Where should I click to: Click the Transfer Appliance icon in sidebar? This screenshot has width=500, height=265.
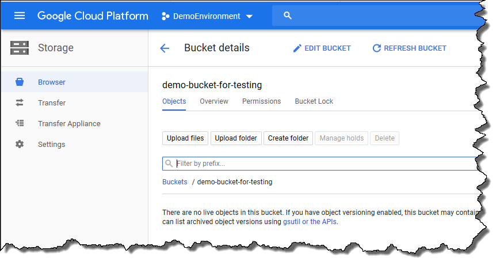click(x=20, y=124)
